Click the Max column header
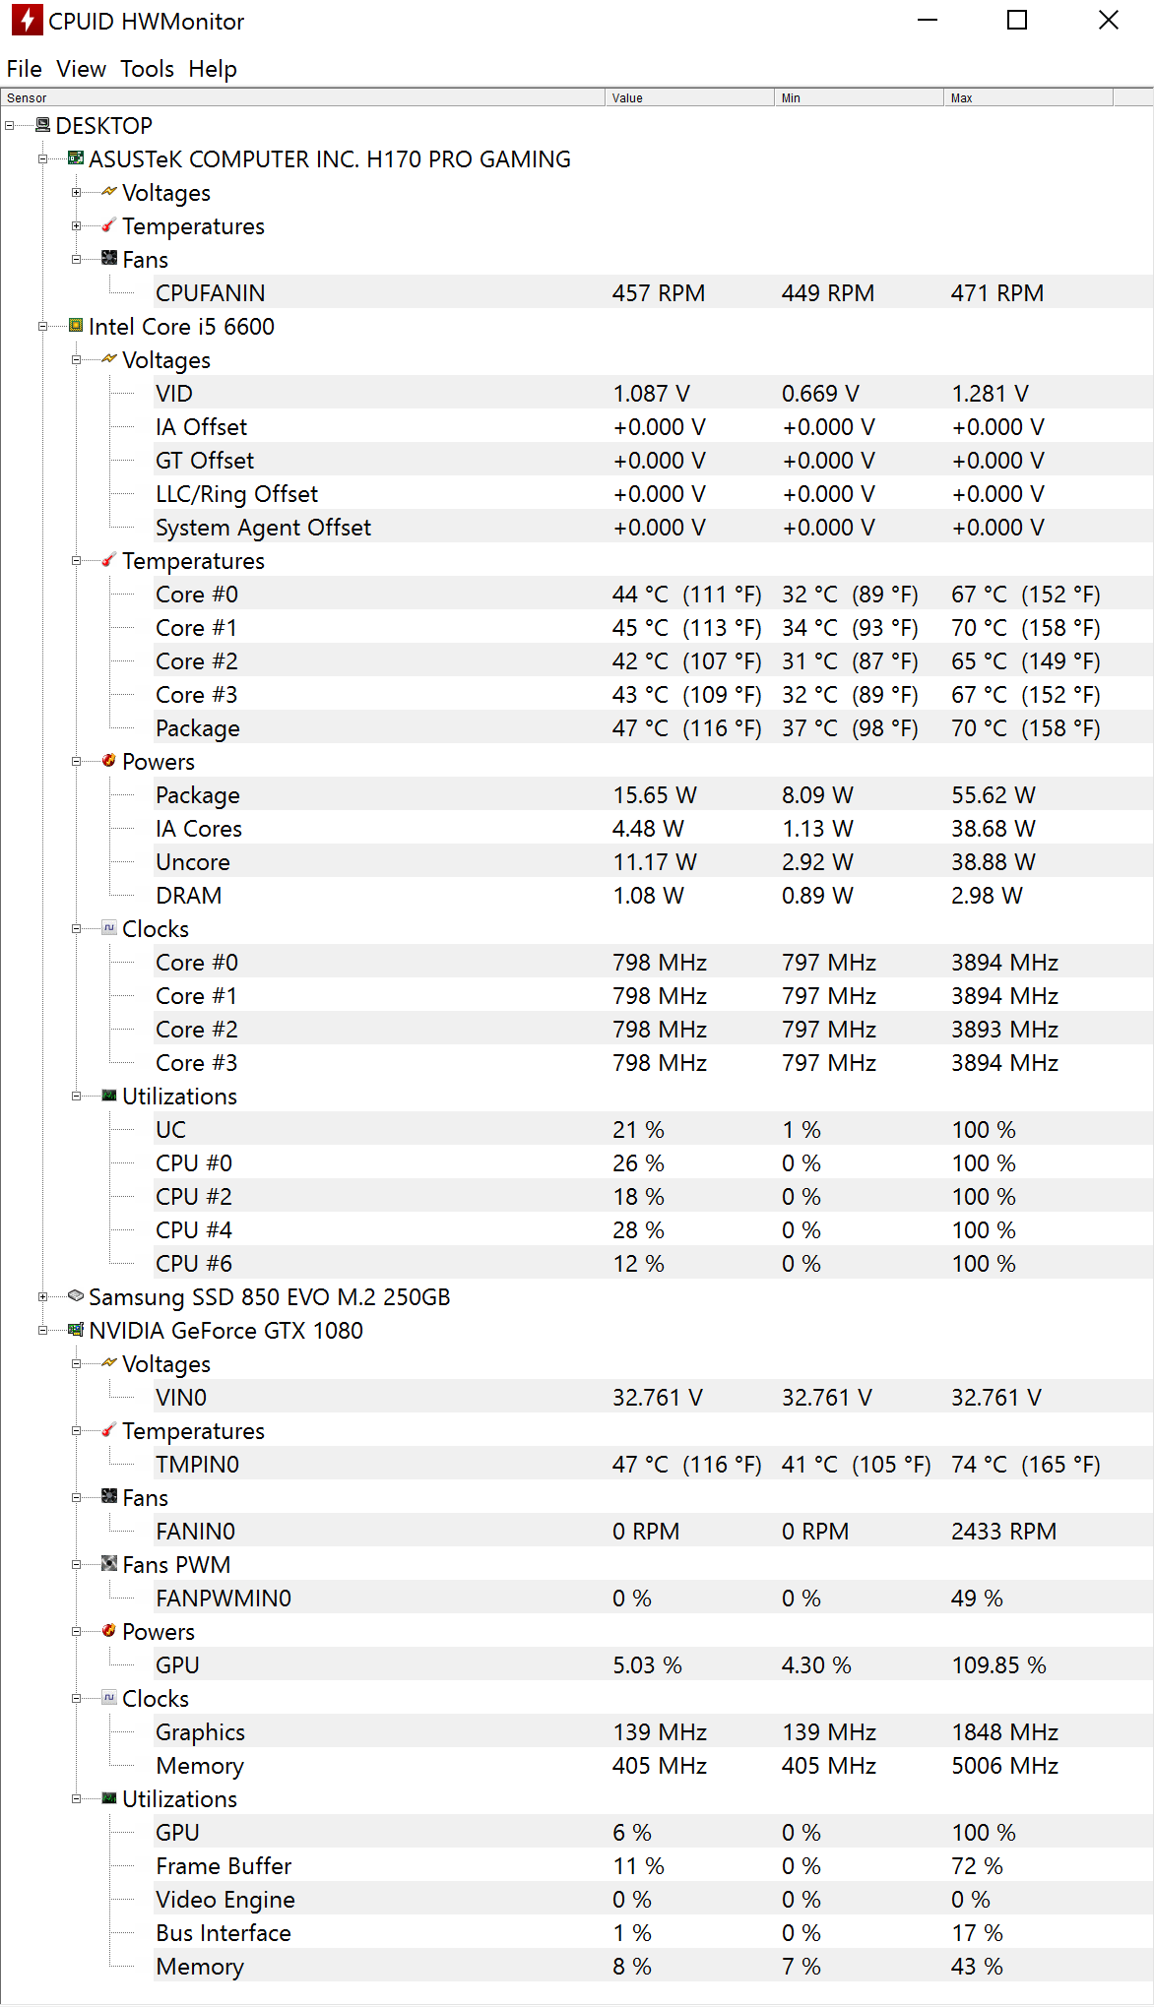Viewport: 1154px width, 2007px height. pyautogui.click(x=1028, y=97)
